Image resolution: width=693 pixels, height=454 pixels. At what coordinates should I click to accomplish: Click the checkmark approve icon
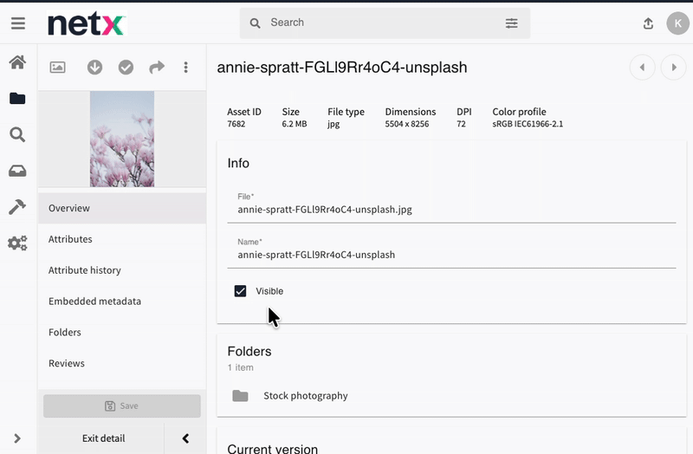(126, 68)
